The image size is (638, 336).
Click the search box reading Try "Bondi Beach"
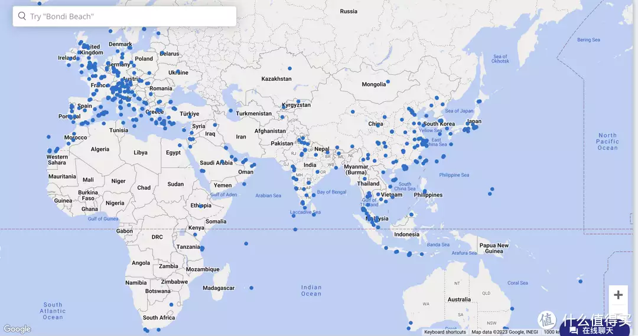pyautogui.click(x=125, y=17)
